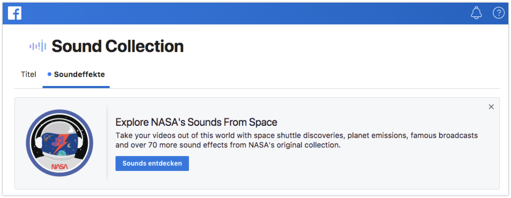Open the help question mark icon

click(498, 13)
